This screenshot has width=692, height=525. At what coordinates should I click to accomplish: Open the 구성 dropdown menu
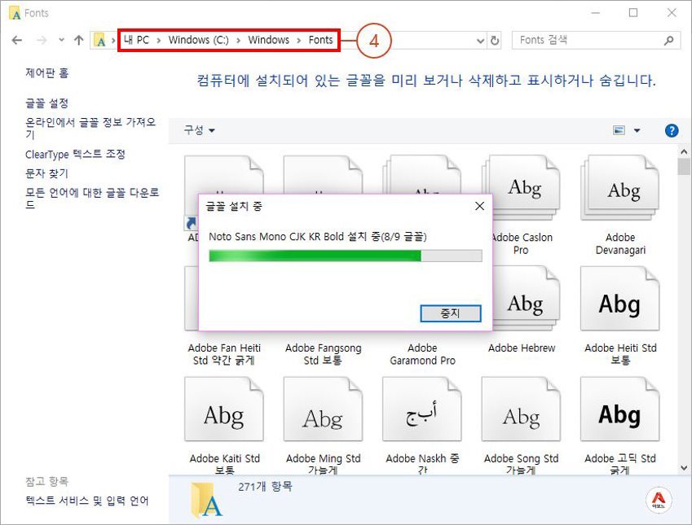click(x=199, y=130)
